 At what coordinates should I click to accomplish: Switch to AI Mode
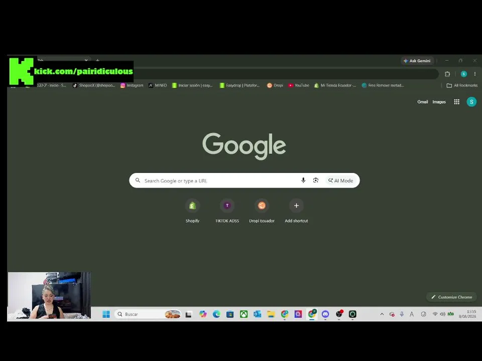point(340,180)
